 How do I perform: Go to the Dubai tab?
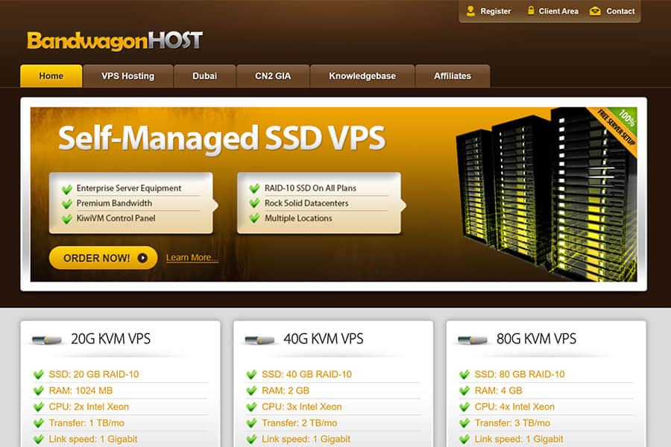pyautogui.click(x=204, y=76)
